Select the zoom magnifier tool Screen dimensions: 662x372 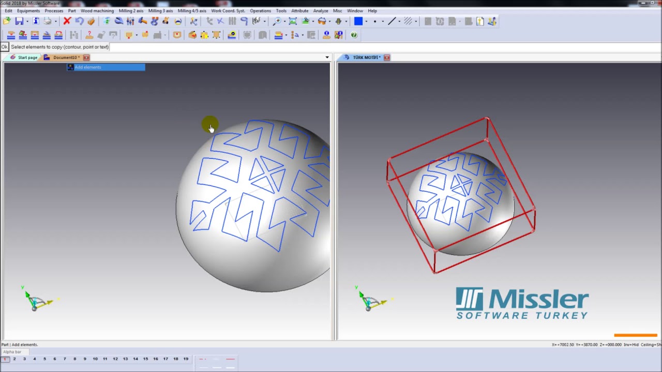[277, 21]
